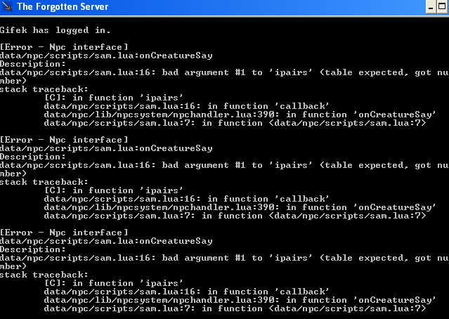Image resolution: width=449 pixels, height=319 pixels.
Task: Select the first "[Error - Npc interface]" header
Action: coord(64,47)
